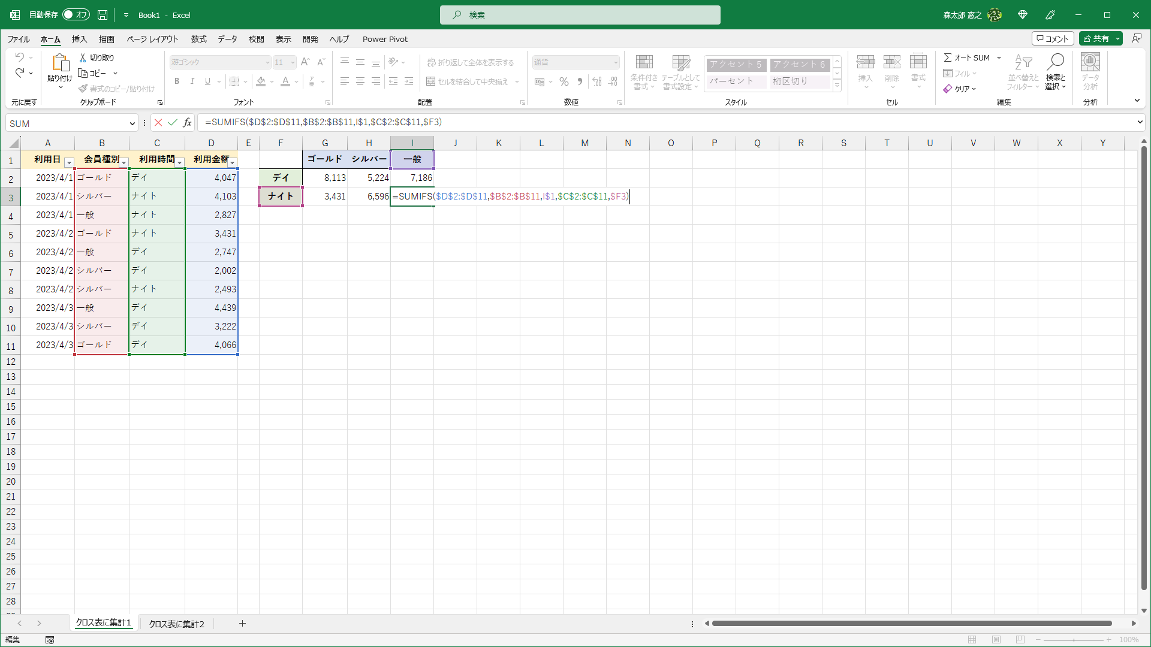Click the Analyze Data icon
The width and height of the screenshot is (1151, 647).
pos(1090,62)
